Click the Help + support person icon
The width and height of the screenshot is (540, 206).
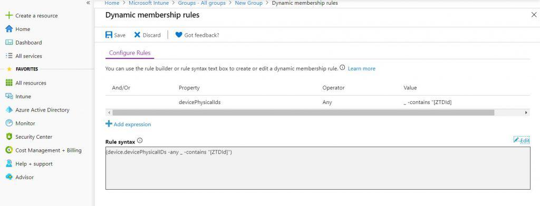click(9, 164)
